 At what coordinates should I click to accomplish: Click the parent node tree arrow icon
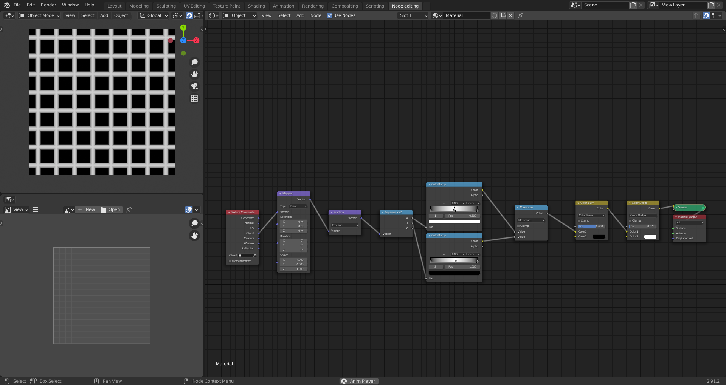[696, 15]
